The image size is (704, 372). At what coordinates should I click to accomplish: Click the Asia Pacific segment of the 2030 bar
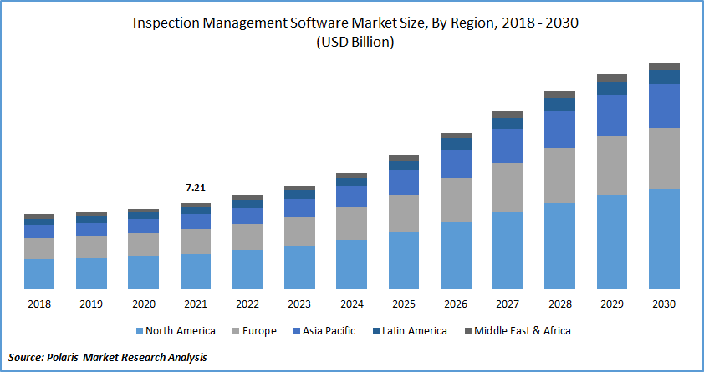pos(664,106)
